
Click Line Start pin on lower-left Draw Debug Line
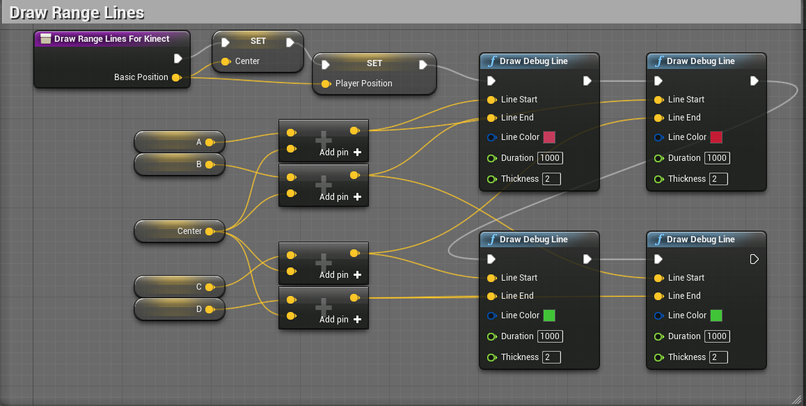pyautogui.click(x=491, y=278)
